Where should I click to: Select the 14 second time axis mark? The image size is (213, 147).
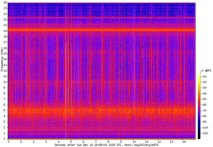(184, 142)
